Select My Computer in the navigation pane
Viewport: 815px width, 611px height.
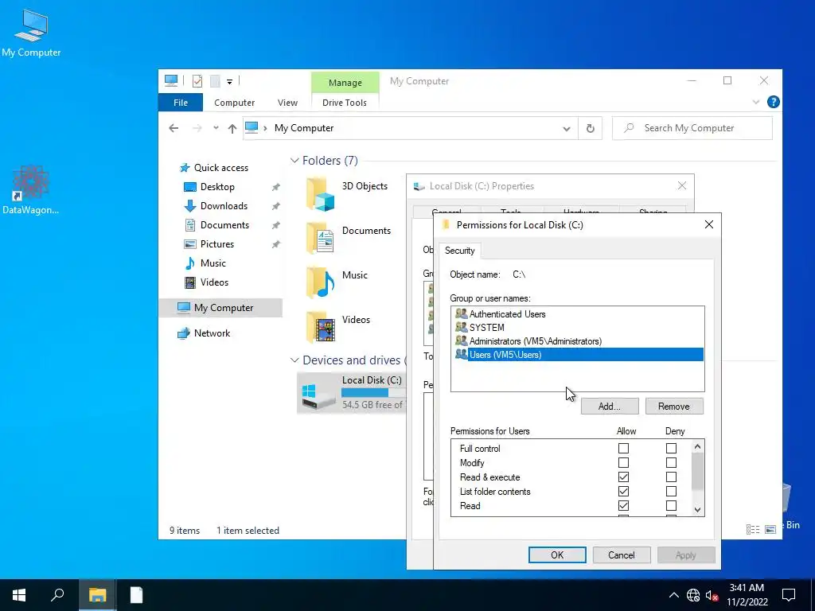pos(221,308)
